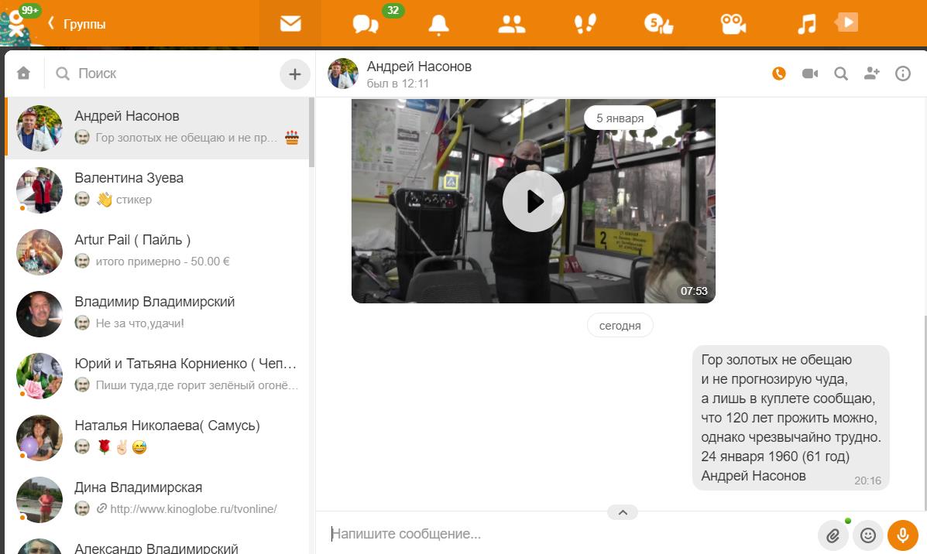The width and height of the screenshot is (927, 554).
Task: Start video call in chat header
Action: 810,74
